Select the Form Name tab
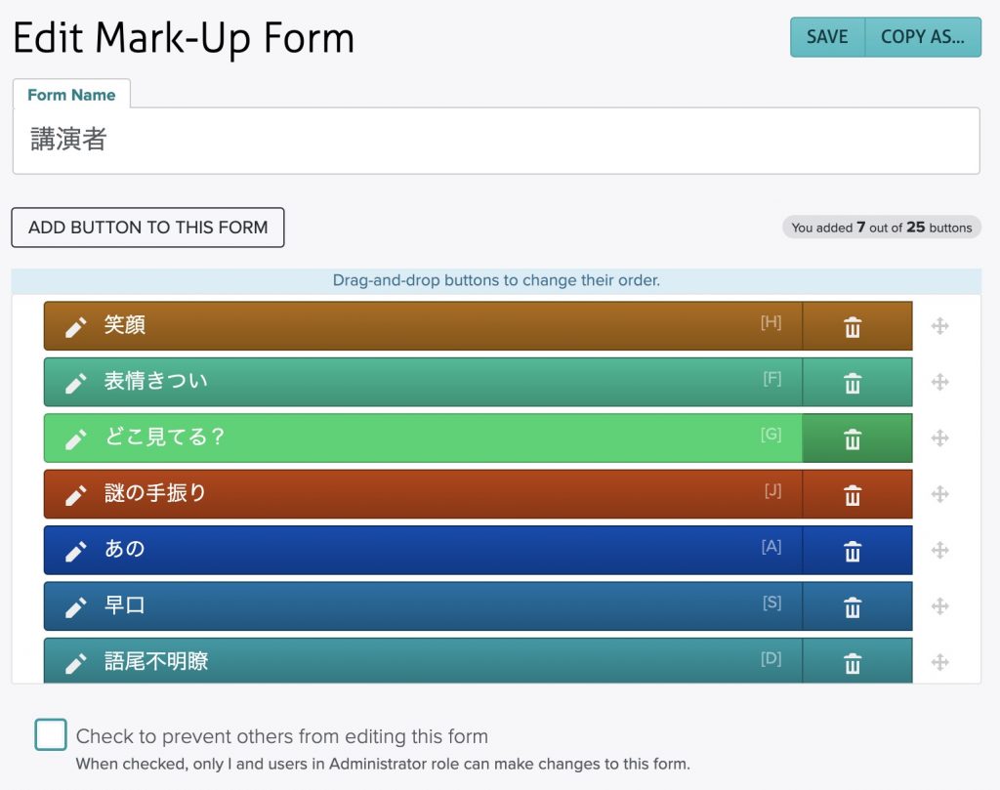This screenshot has width=1000, height=790. click(71, 95)
